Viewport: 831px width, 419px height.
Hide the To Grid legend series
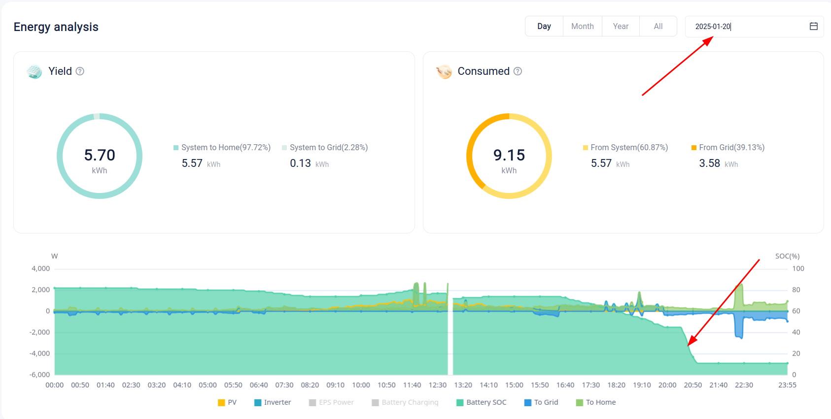[x=541, y=402]
